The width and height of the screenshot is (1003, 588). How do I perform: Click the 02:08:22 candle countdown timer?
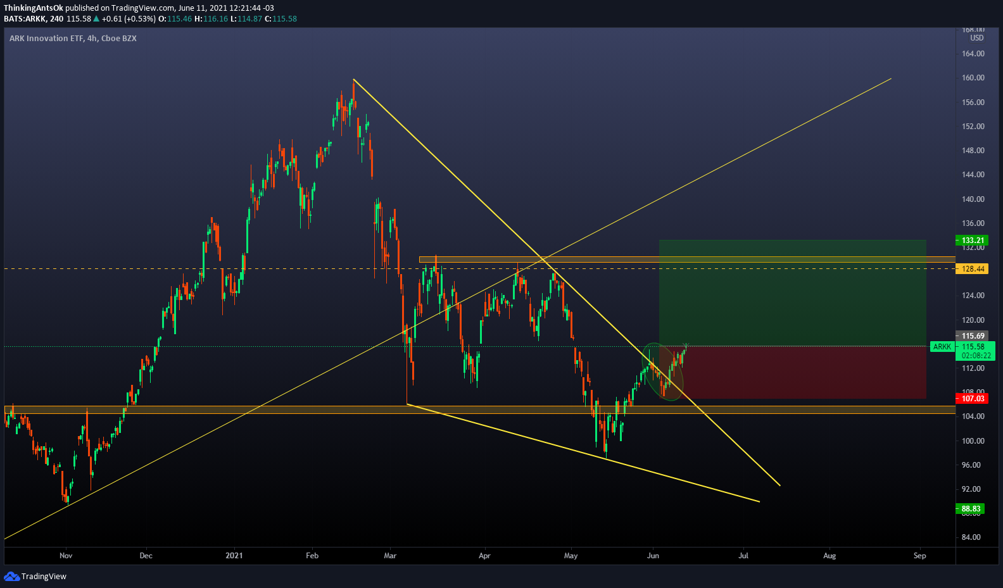click(x=976, y=356)
